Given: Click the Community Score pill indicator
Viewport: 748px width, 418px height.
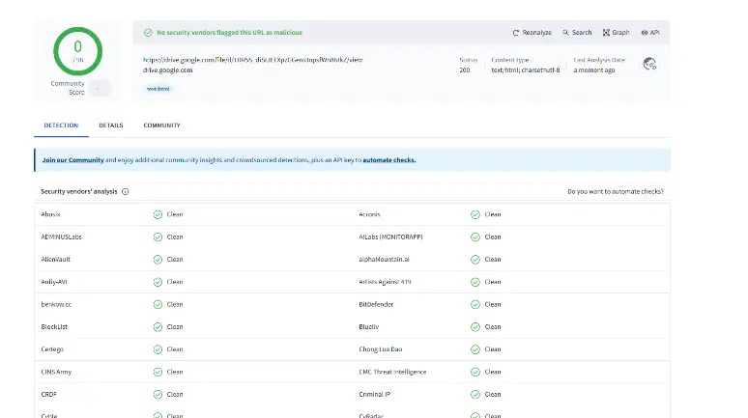Looking at the screenshot, I should click(x=99, y=88).
